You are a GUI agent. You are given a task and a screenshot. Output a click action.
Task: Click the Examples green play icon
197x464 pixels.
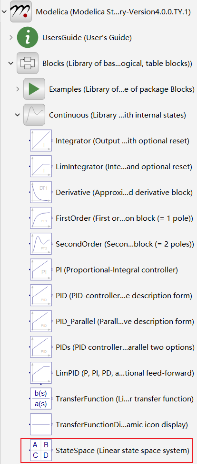pyautogui.click(x=34, y=89)
